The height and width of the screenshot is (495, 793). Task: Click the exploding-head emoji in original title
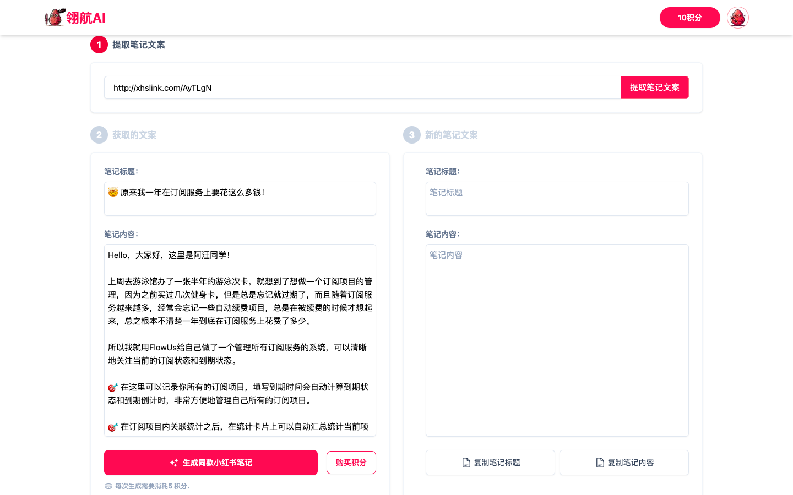(113, 193)
